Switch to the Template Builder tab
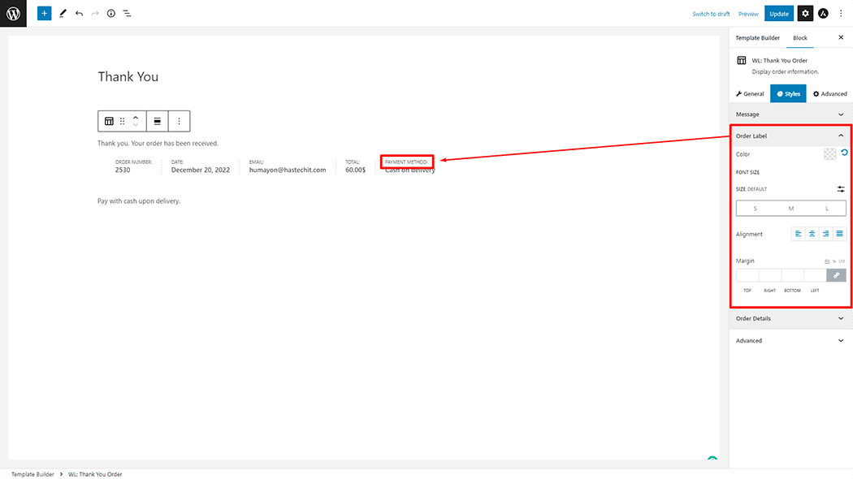853x479 pixels. [757, 38]
